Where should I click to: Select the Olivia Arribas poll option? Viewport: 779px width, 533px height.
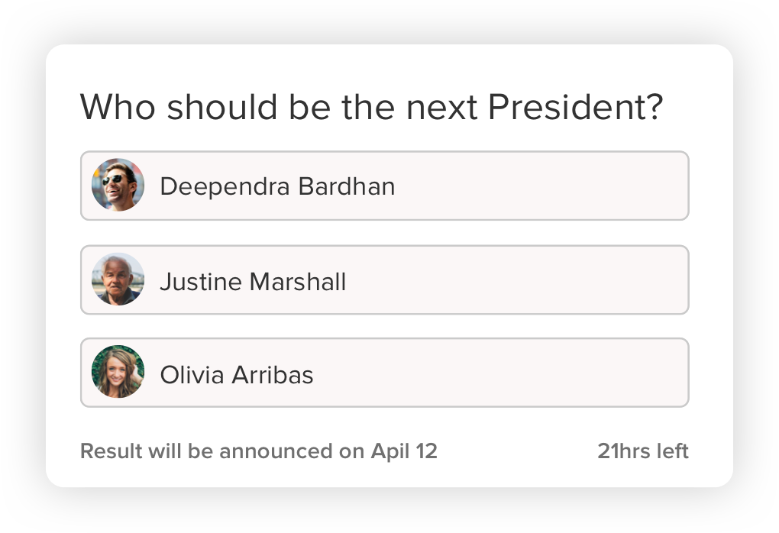pyautogui.click(x=384, y=373)
